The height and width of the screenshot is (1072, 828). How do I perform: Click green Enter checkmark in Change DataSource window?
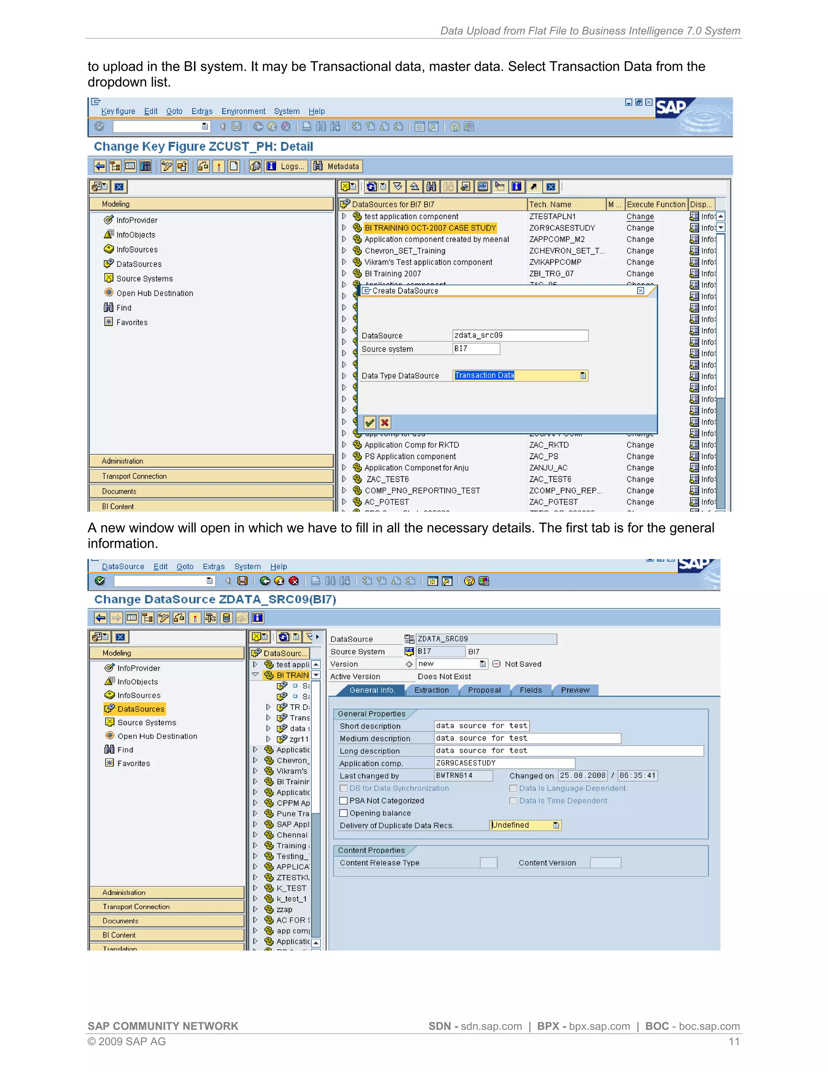(100, 580)
